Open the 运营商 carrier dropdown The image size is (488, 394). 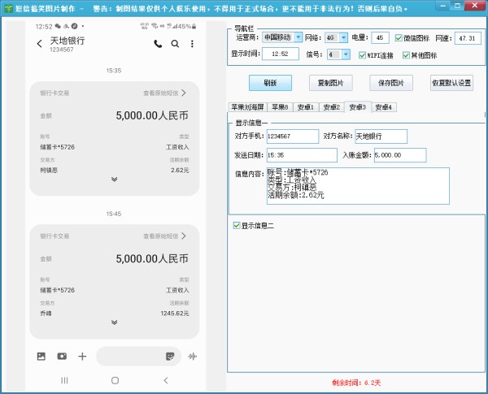coord(298,37)
